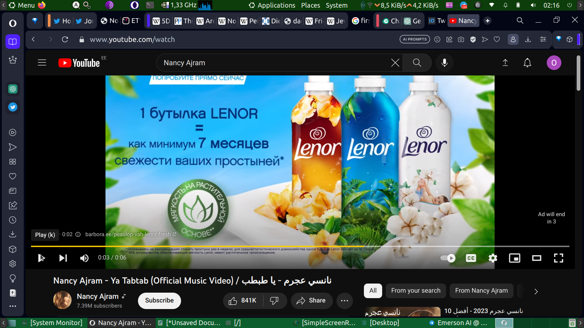Image resolution: width=584 pixels, height=328 pixels.
Task: Open the Nancy Ajram channel avatar
Action: [62, 300]
